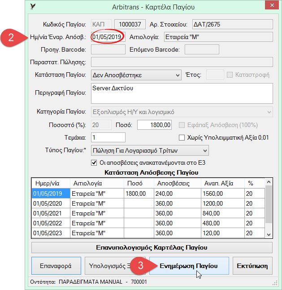Viewport: 282px width, 290px height.
Task: Select the 01/05/2022 row date cell
Action: (51, 223)
